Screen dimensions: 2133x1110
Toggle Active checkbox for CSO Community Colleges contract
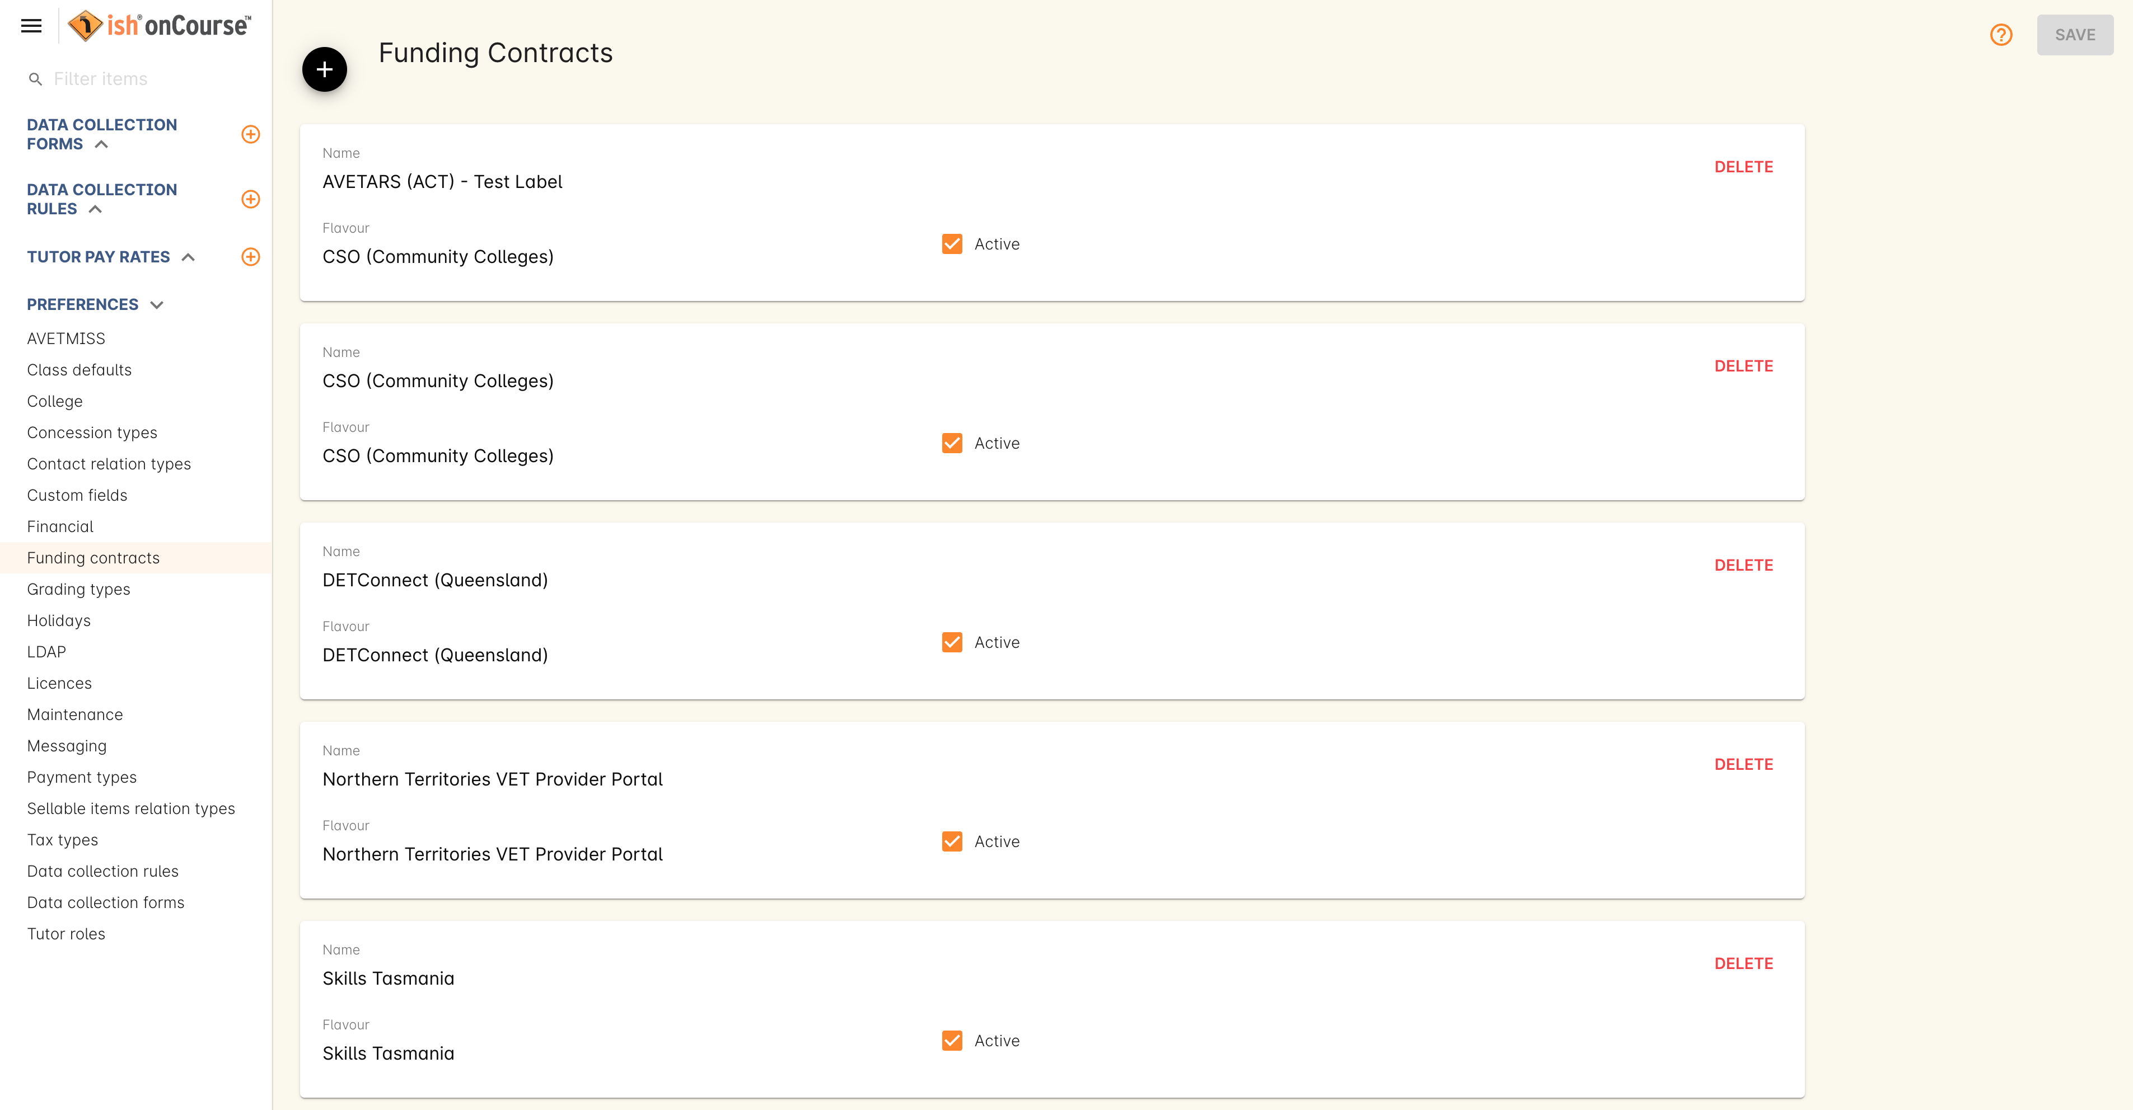click(x=953, y=443)
